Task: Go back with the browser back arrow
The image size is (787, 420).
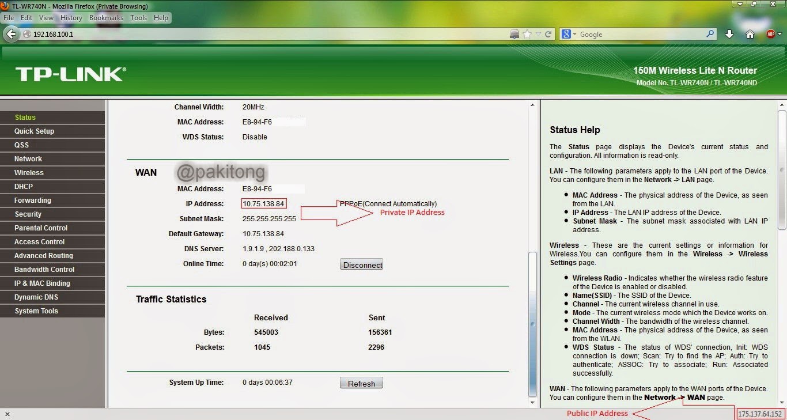Action: pos(11,34)
